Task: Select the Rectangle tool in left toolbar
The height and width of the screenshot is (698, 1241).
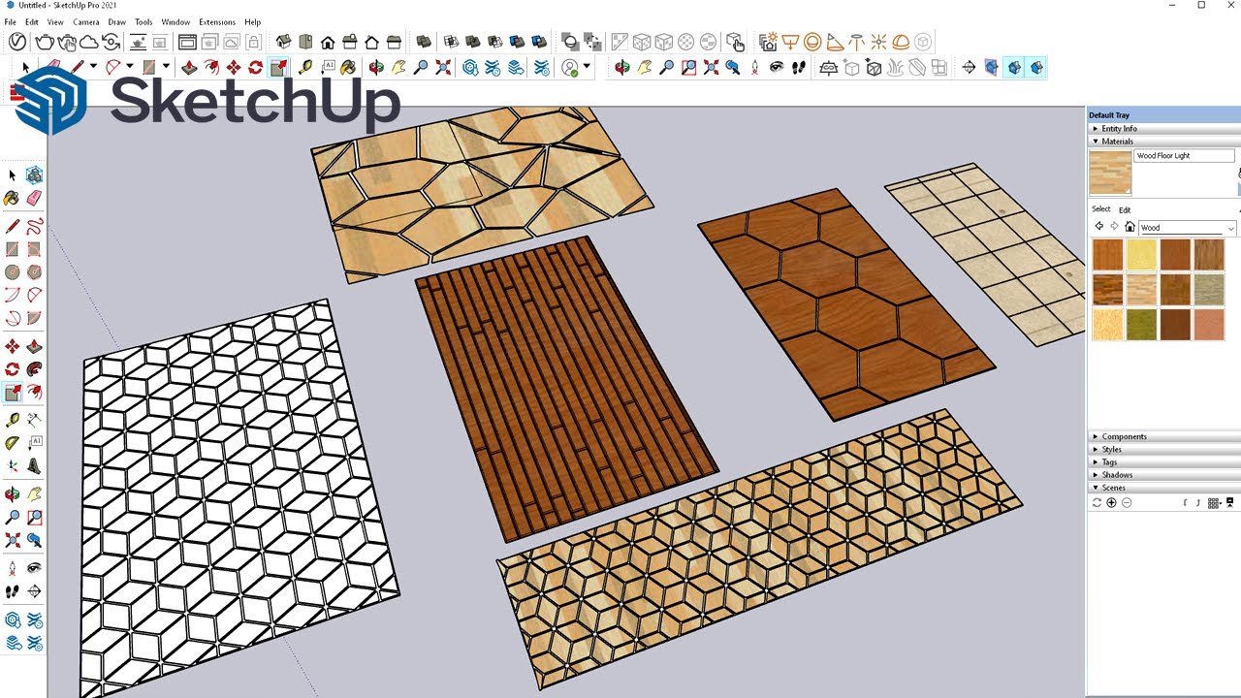Action: pos(13,249)
